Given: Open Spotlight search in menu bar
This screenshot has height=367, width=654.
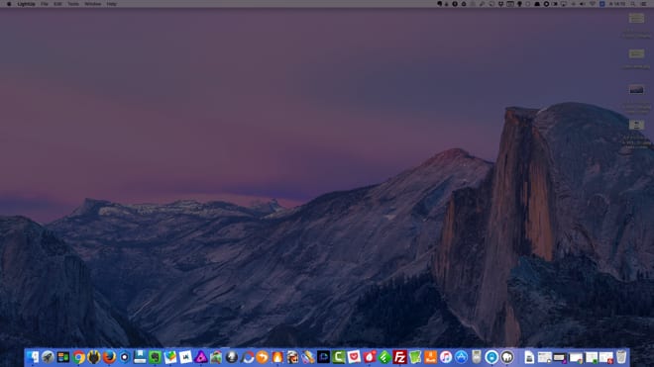Looking at the screenshot, I should 633,4.
